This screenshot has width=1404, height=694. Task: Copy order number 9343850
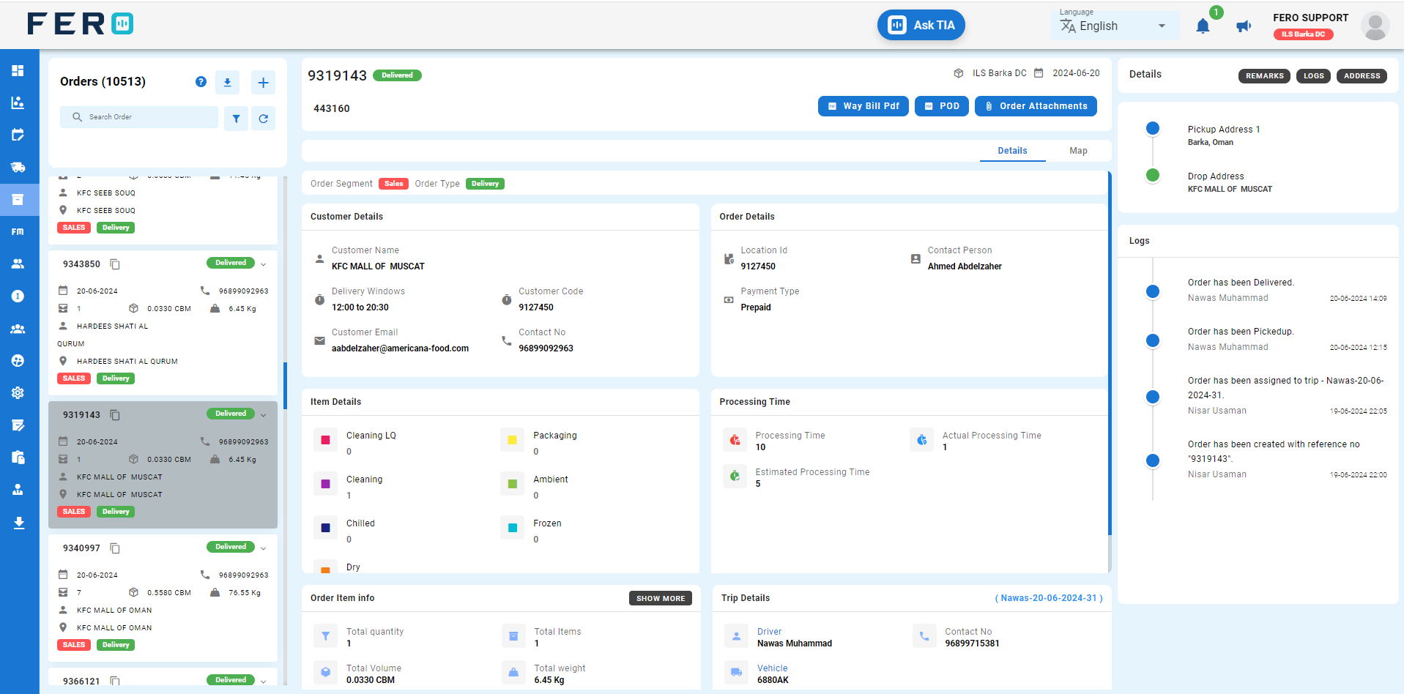(115, 264)
